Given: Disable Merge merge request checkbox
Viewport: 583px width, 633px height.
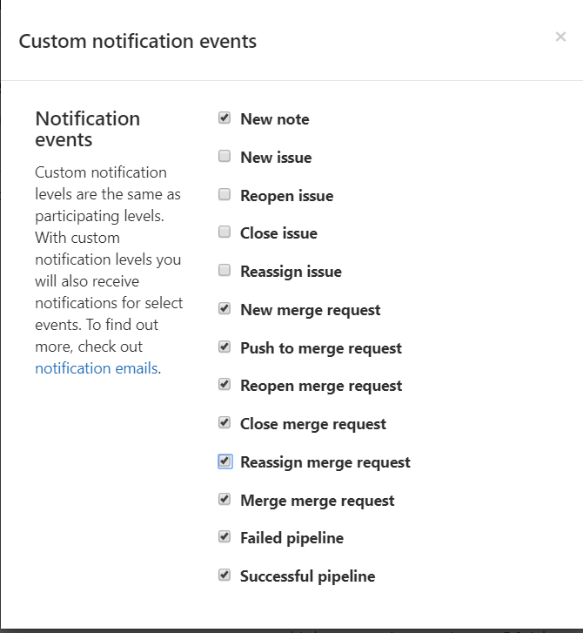Looking at the screenshot, I should pos(224,500).
